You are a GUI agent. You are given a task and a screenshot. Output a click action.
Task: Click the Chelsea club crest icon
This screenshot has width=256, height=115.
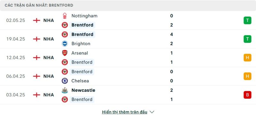pos(65,81)
